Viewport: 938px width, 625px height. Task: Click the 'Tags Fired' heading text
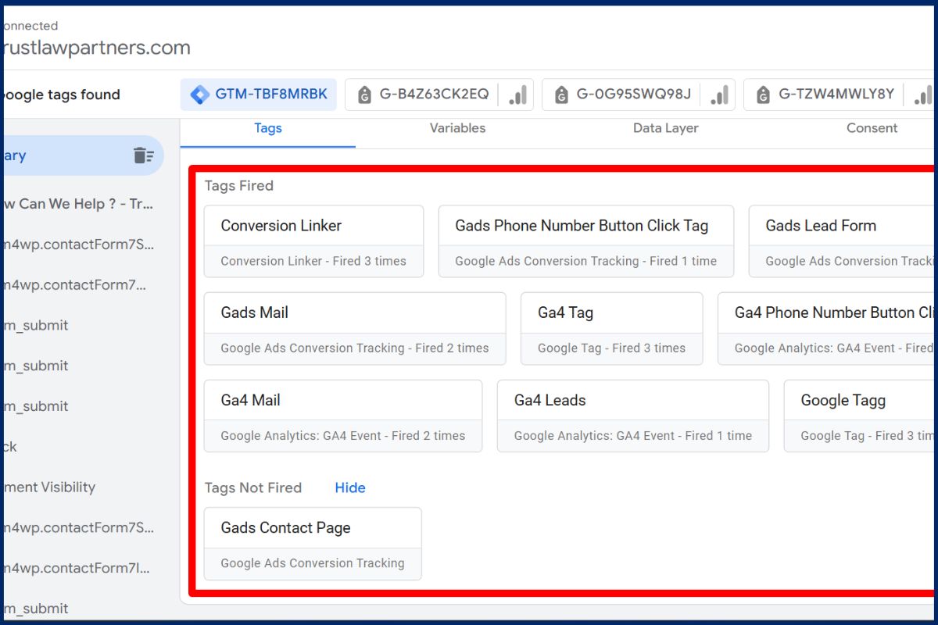coord(239,186)
